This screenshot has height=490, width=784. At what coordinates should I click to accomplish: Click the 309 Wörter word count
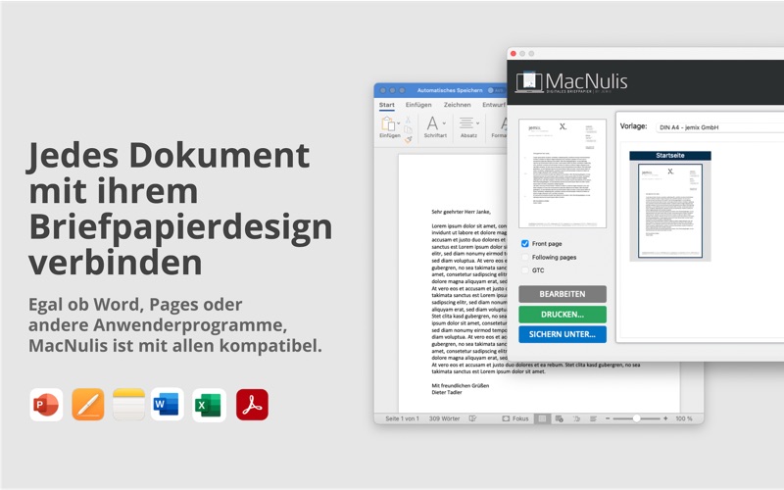(444, 418)
